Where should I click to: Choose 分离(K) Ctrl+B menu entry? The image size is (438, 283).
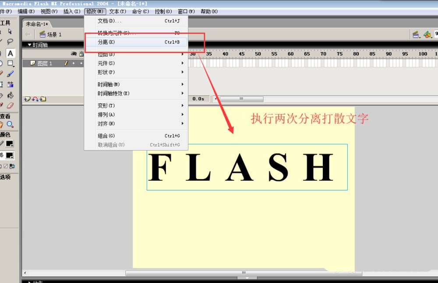pos(136,42)
